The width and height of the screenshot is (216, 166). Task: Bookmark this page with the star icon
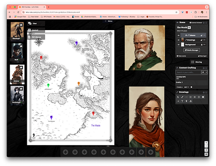[x=176, y=12]
